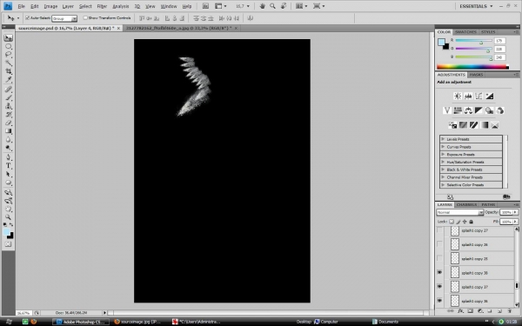
Task: Create a new layer from Layers panel
Action: tap(499, 311)
